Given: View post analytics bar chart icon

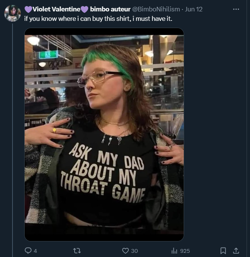Looking at the screenshot, I should click(x=174, y=251).
